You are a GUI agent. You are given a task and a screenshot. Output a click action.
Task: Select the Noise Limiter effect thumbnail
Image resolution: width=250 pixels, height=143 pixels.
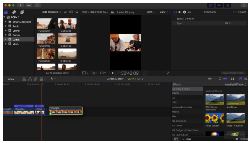coord(215,118)
